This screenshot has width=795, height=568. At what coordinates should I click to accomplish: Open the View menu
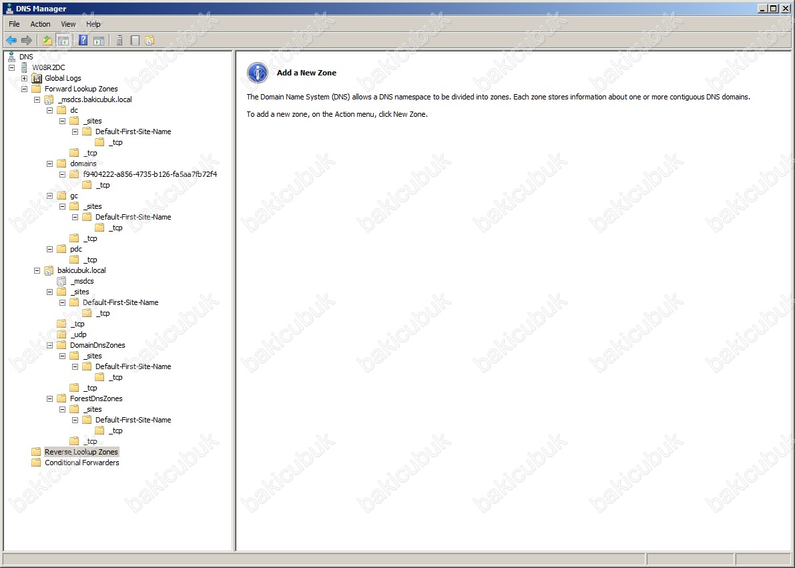coord(68,24)
